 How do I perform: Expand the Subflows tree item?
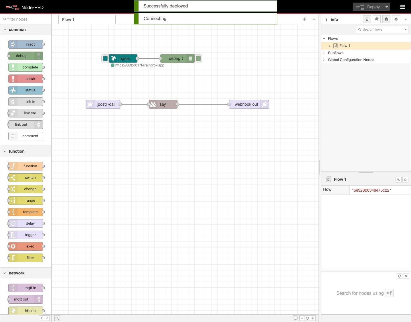click(324, 53)
